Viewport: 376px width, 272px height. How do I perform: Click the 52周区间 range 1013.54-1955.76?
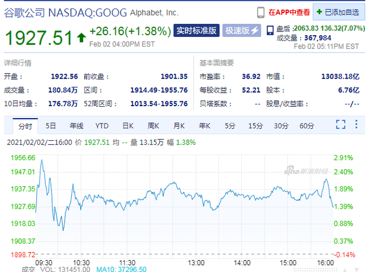[159, 104]
